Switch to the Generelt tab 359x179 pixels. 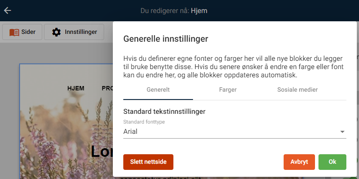coord(158,90)
